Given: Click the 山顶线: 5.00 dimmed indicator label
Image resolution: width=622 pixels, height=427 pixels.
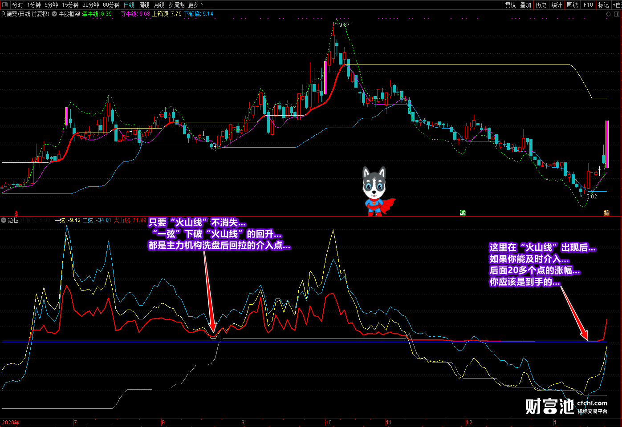Looking at the screenshot, I should [36, 220].
